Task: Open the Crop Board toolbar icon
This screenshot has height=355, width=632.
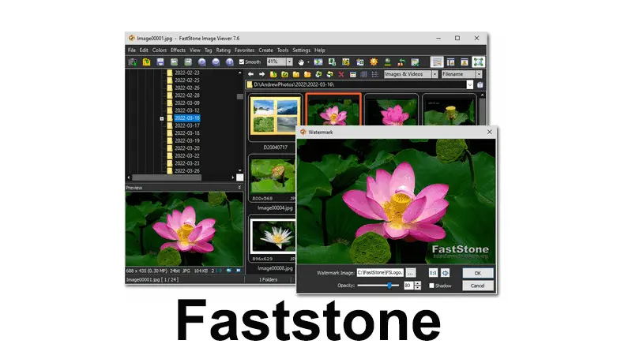Action: tap(346, 62)
